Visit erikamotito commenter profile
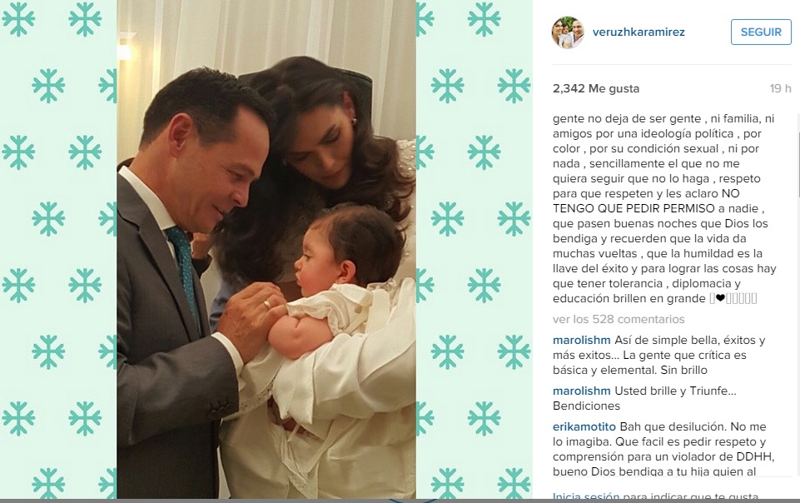The height and width of the screenshot is (503, 800). pos(584,427)
